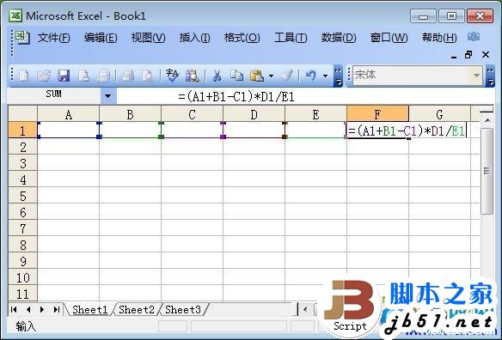Go to the last sheet tab arrow
The image size is (502, 340).
click(x=57, y=309)
